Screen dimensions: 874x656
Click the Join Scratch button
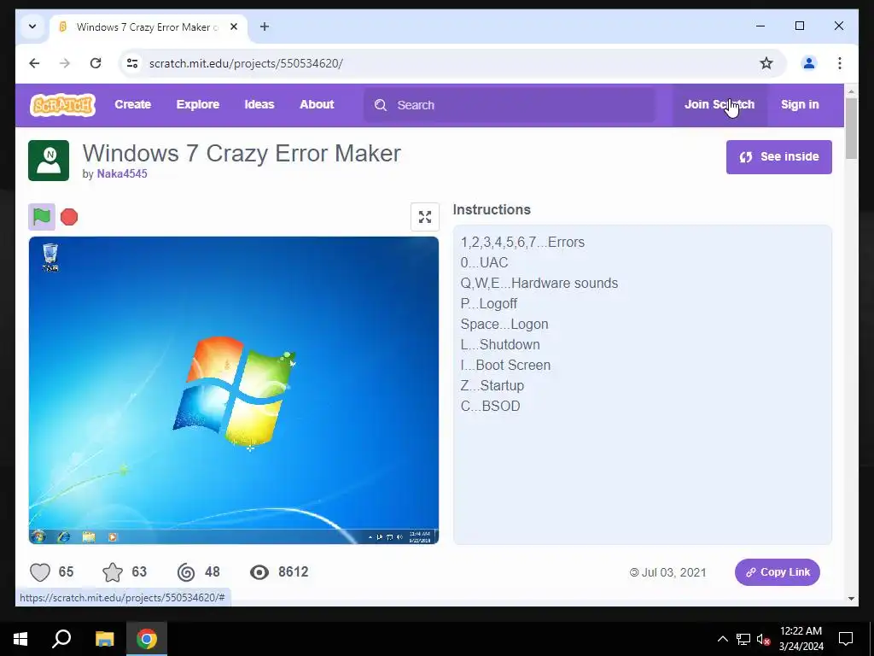(x=720, y=104)
